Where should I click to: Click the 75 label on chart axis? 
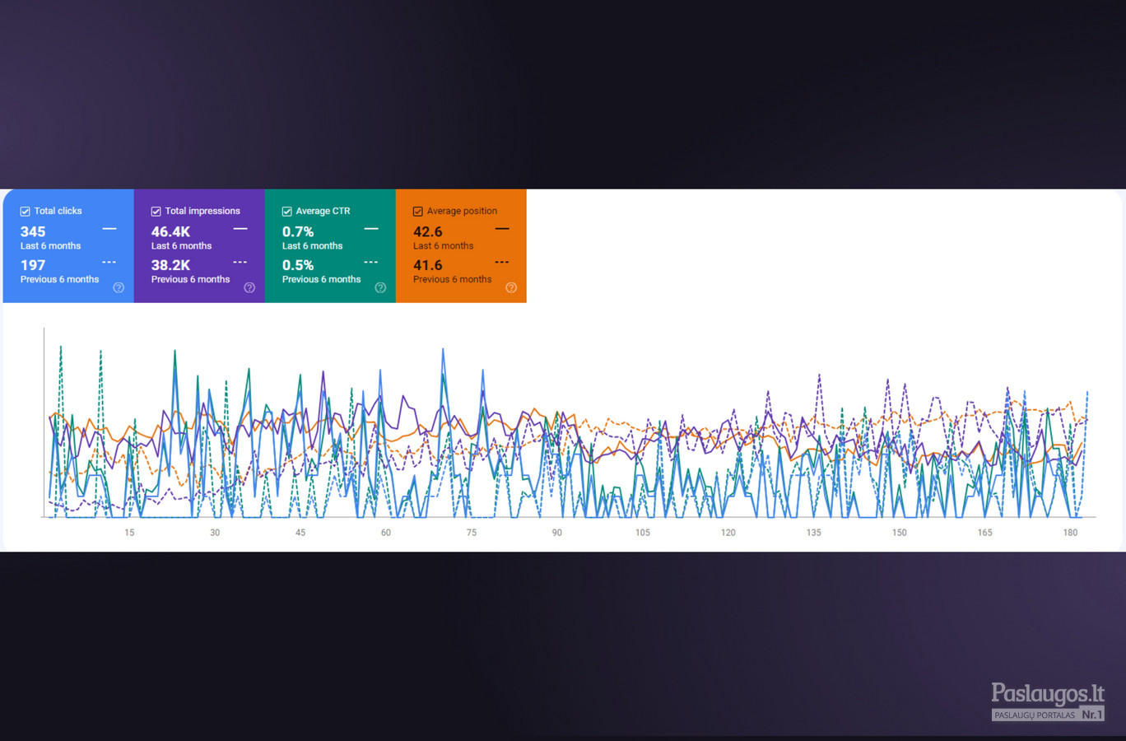click(x=472, y=533)
